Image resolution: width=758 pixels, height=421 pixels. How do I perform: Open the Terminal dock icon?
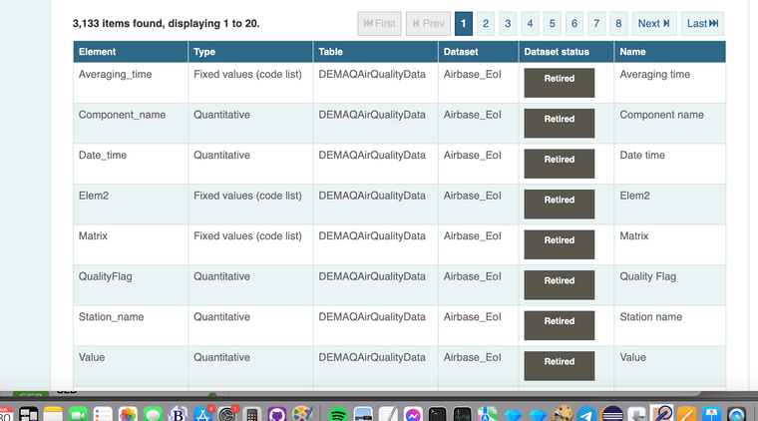coord(436,414)
